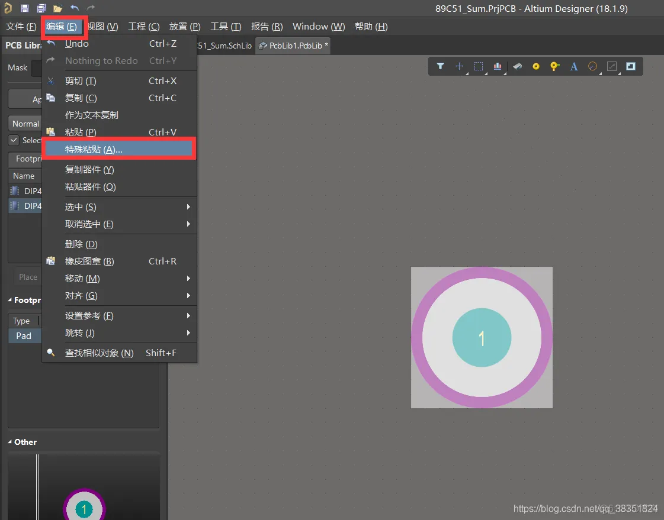Click the dashed rectangle selection tool
Viewport: 664px width, 520px height.
(x=479, y=66)
